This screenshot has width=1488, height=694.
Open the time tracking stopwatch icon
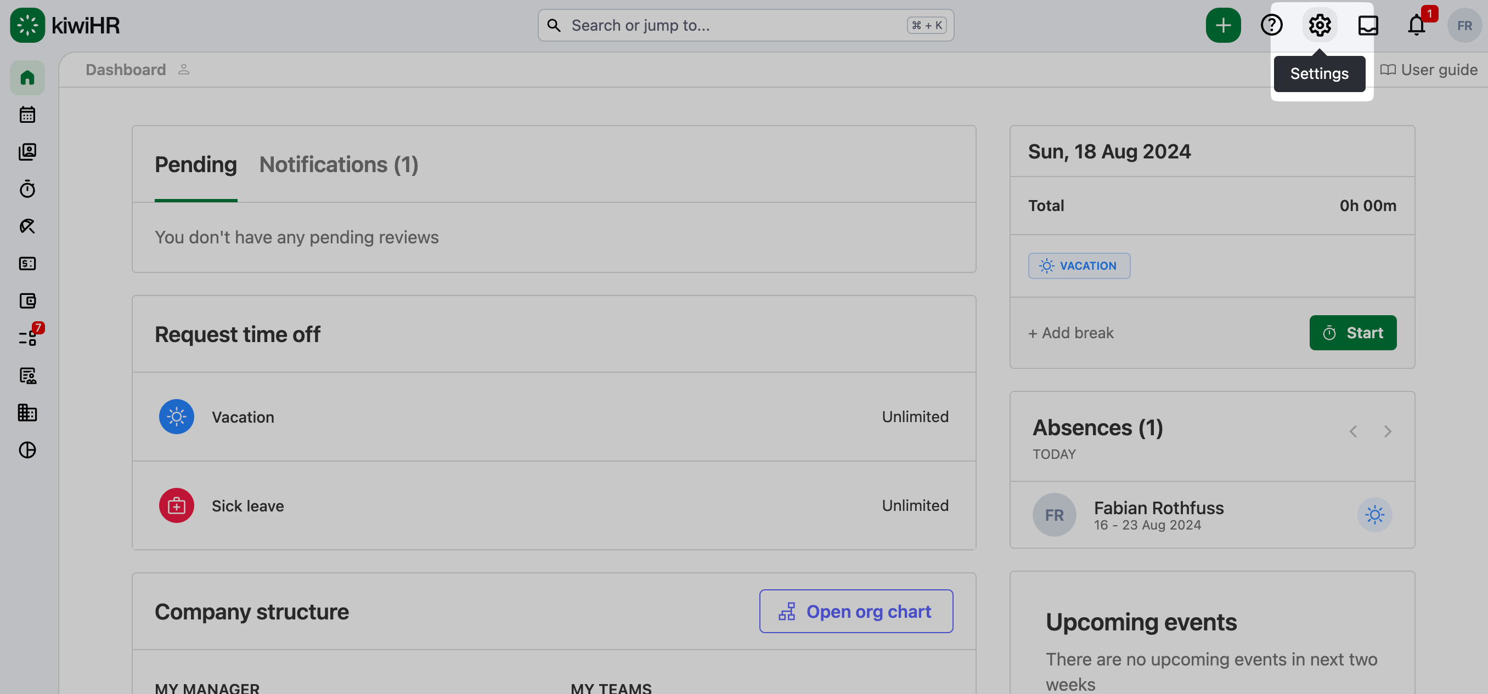click(x=27, y=189)
